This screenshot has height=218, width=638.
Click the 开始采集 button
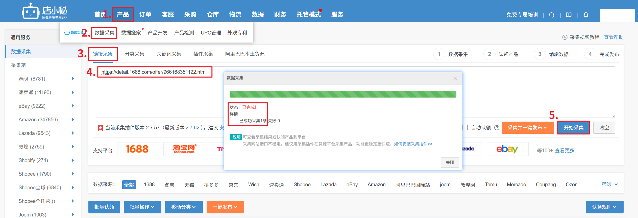[573, 128]
